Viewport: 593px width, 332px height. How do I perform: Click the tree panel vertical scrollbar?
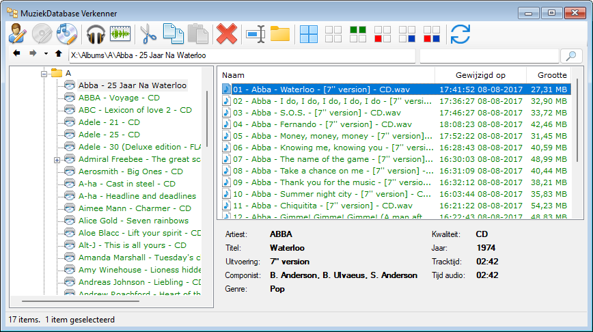(207, 120)
